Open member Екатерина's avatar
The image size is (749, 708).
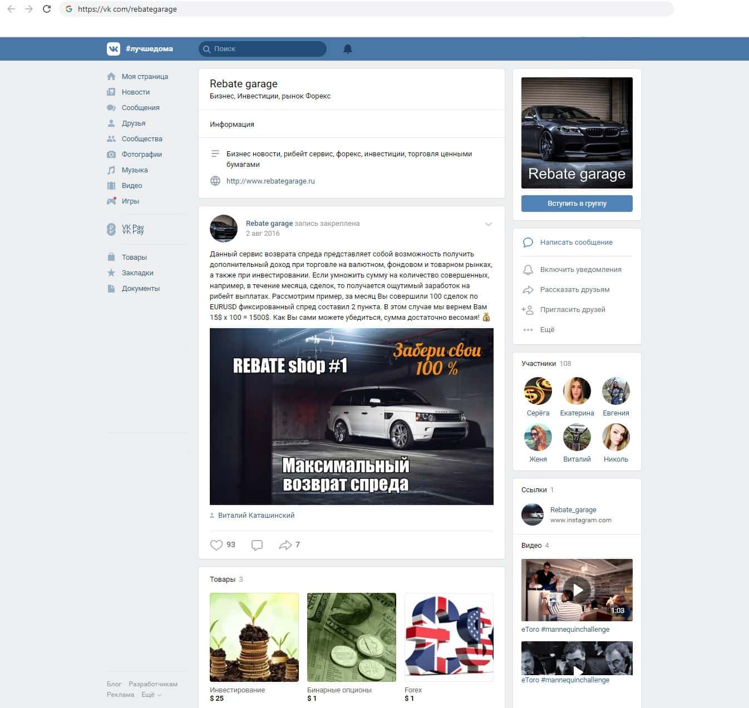(x=577, y=391)
